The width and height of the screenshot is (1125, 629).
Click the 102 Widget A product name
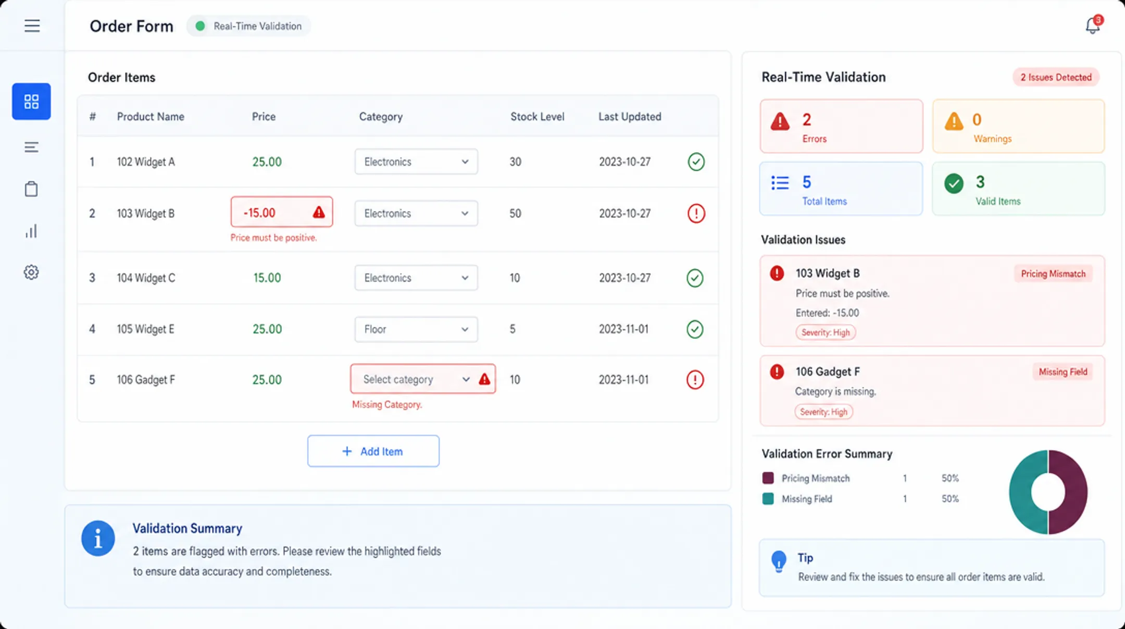pos(146,162)
